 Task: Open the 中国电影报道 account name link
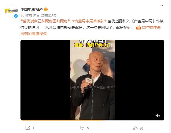pyautogui.click(x=32, y=9)
